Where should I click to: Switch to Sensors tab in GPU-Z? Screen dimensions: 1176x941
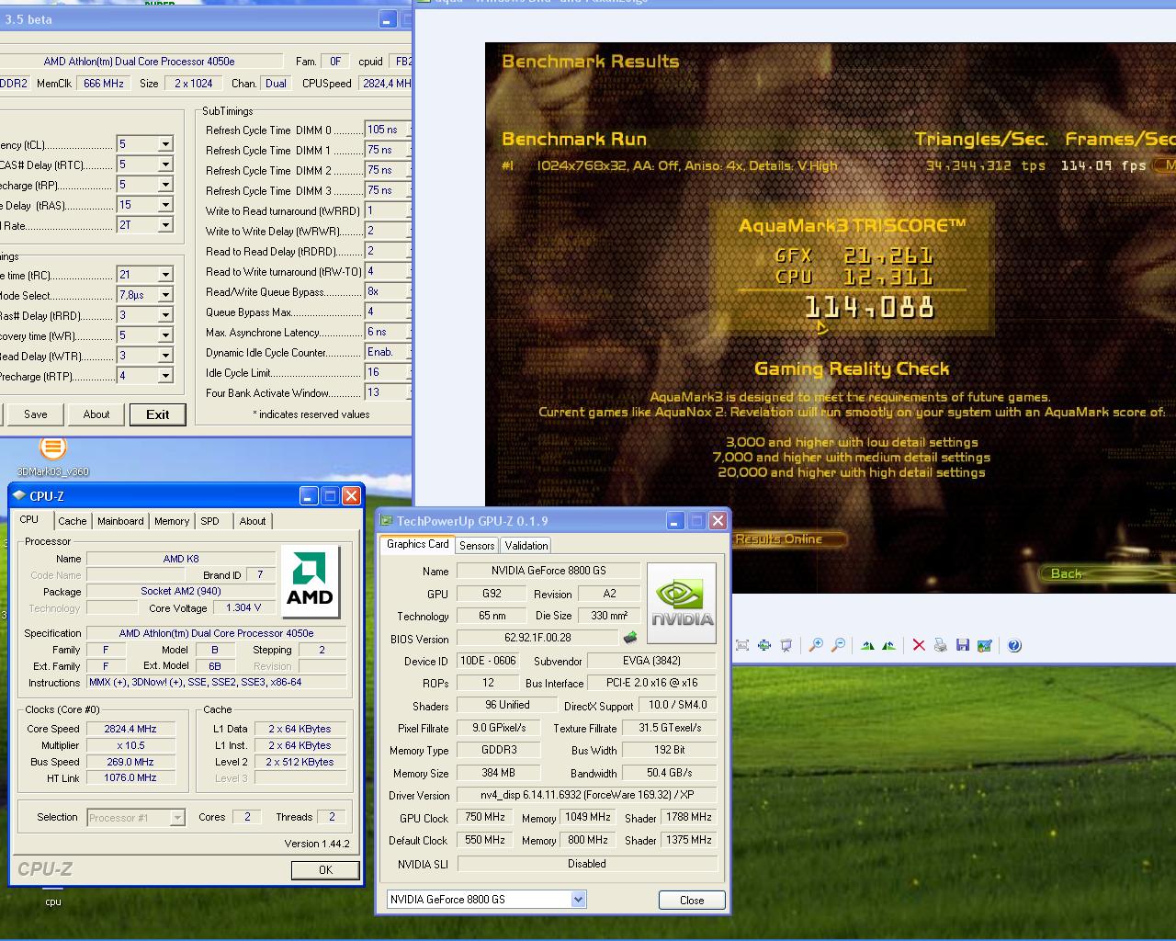[477, 545]
